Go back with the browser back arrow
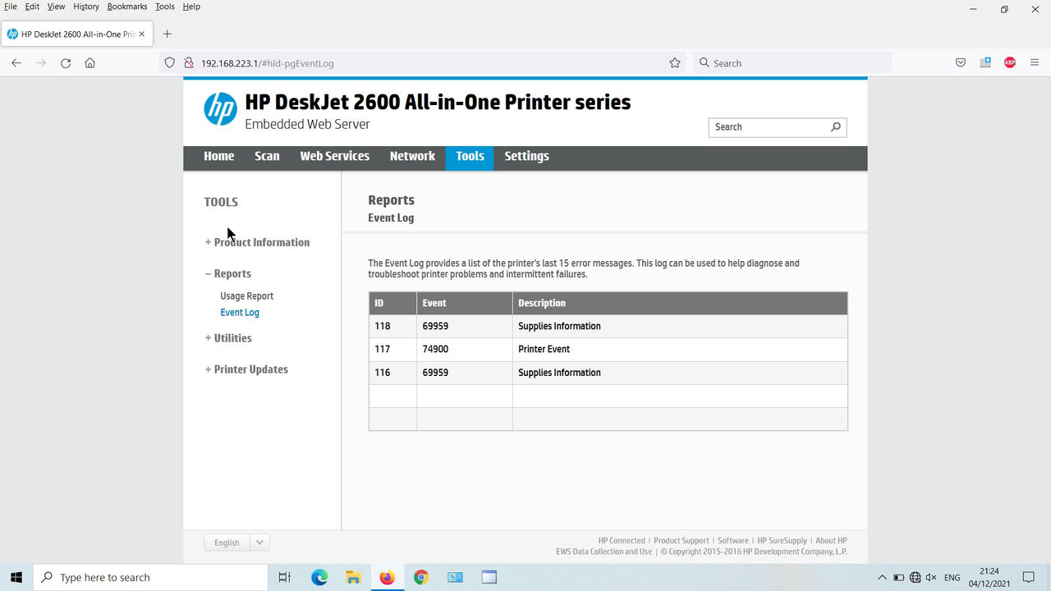The height and width of the screenshot is (591, 1051). tap(16, 63)
